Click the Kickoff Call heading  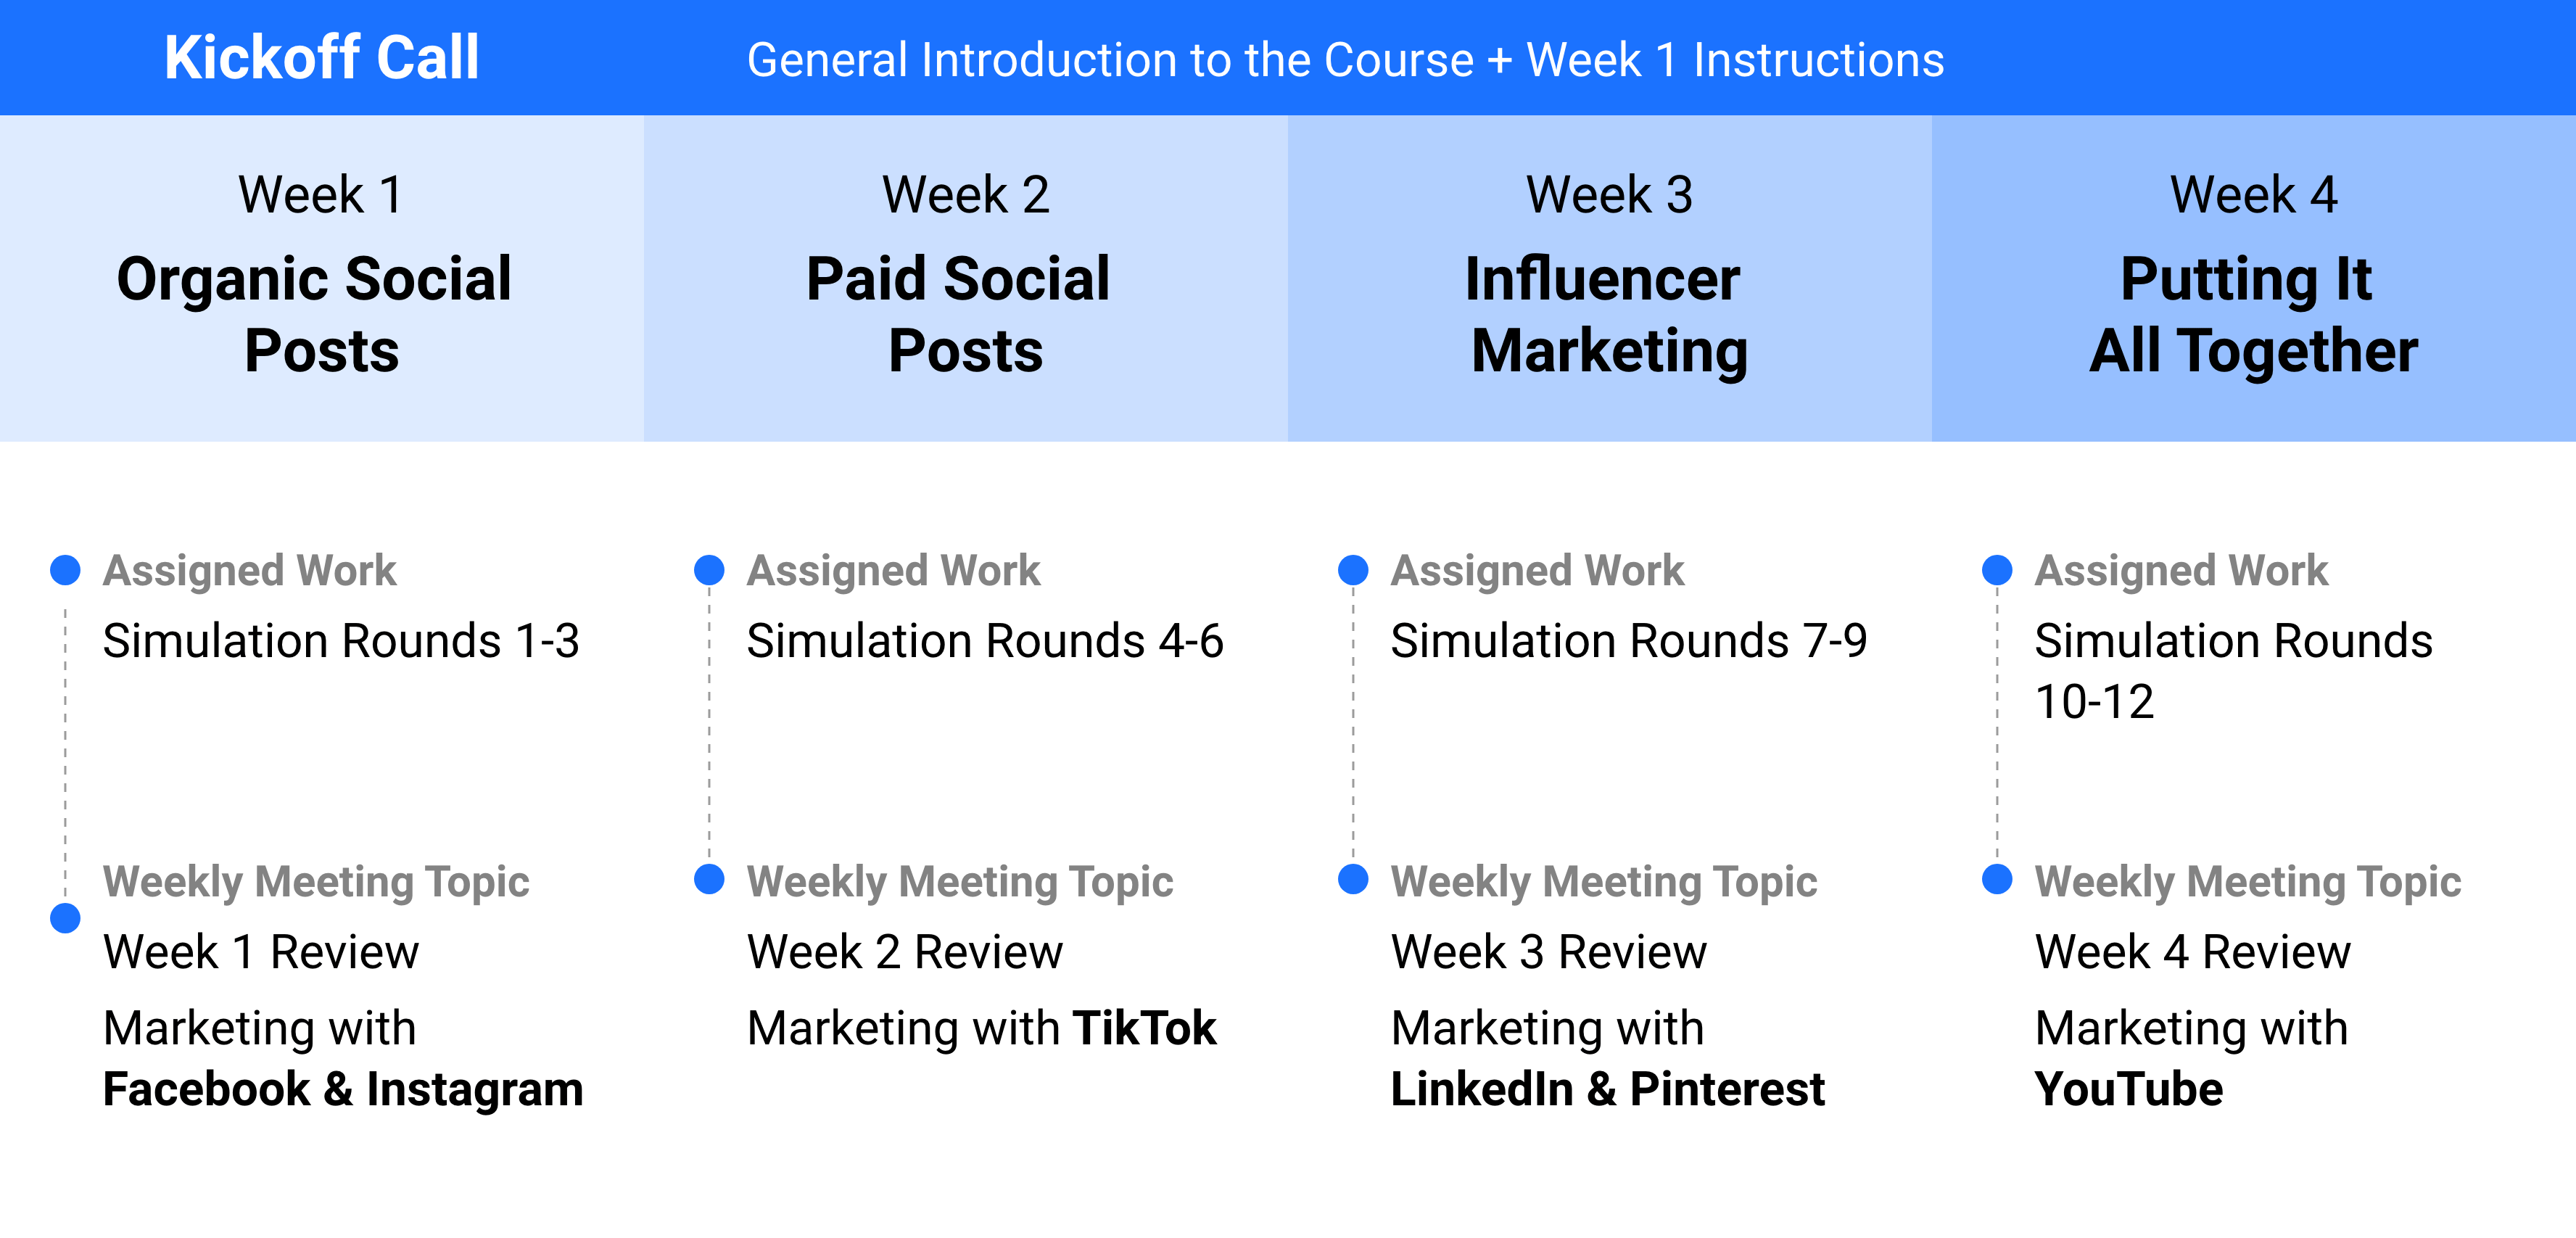click(322, 57)
